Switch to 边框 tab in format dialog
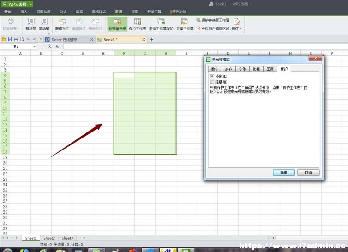The image size is (348, 252). (x=256, y=69)
